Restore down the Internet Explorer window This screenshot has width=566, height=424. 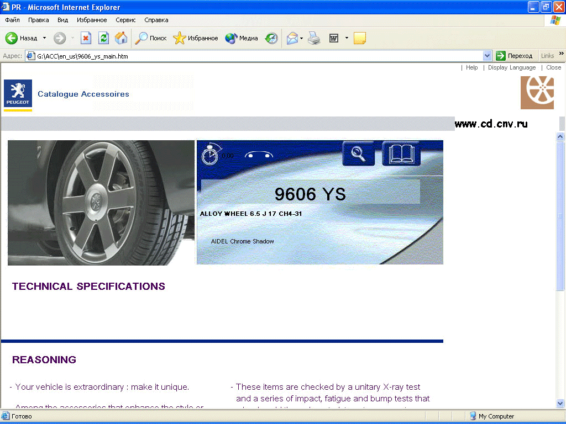point(546,7)
